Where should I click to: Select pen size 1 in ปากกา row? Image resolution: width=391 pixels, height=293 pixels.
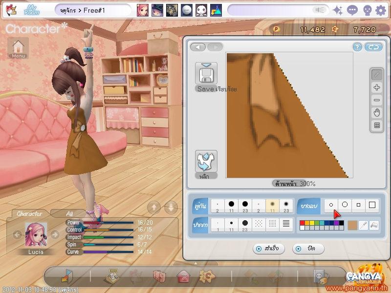[217, 225]
